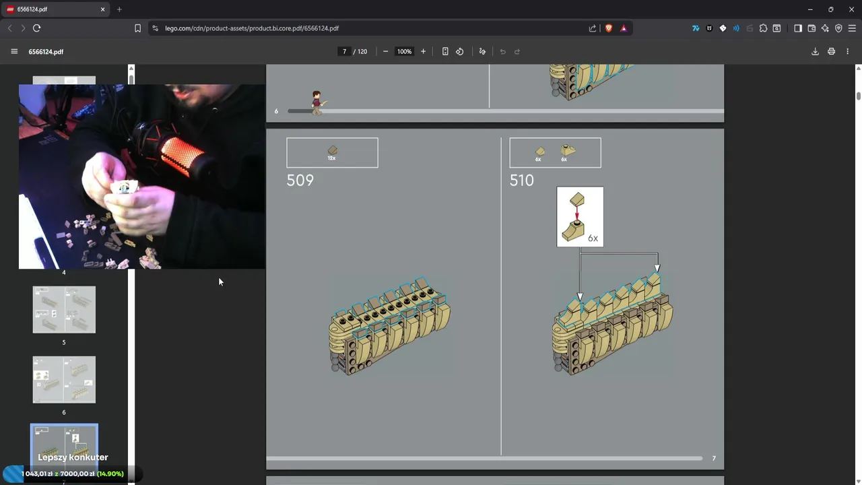
Task: Print the PDF document
Action: (x=831, y=51)
